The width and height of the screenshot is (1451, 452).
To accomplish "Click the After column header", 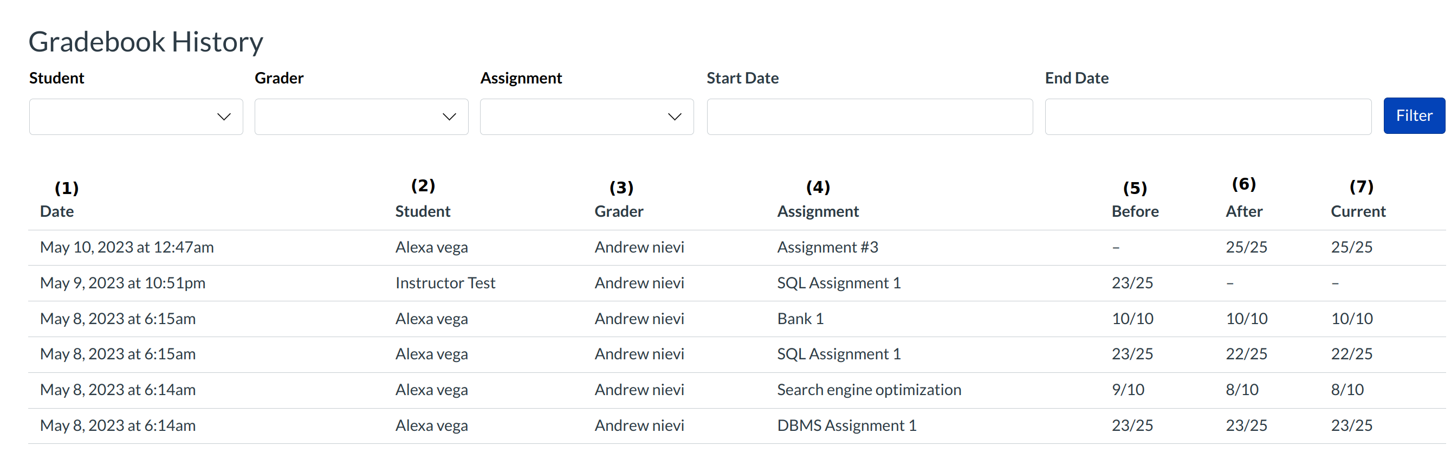I will point(1243,211).
